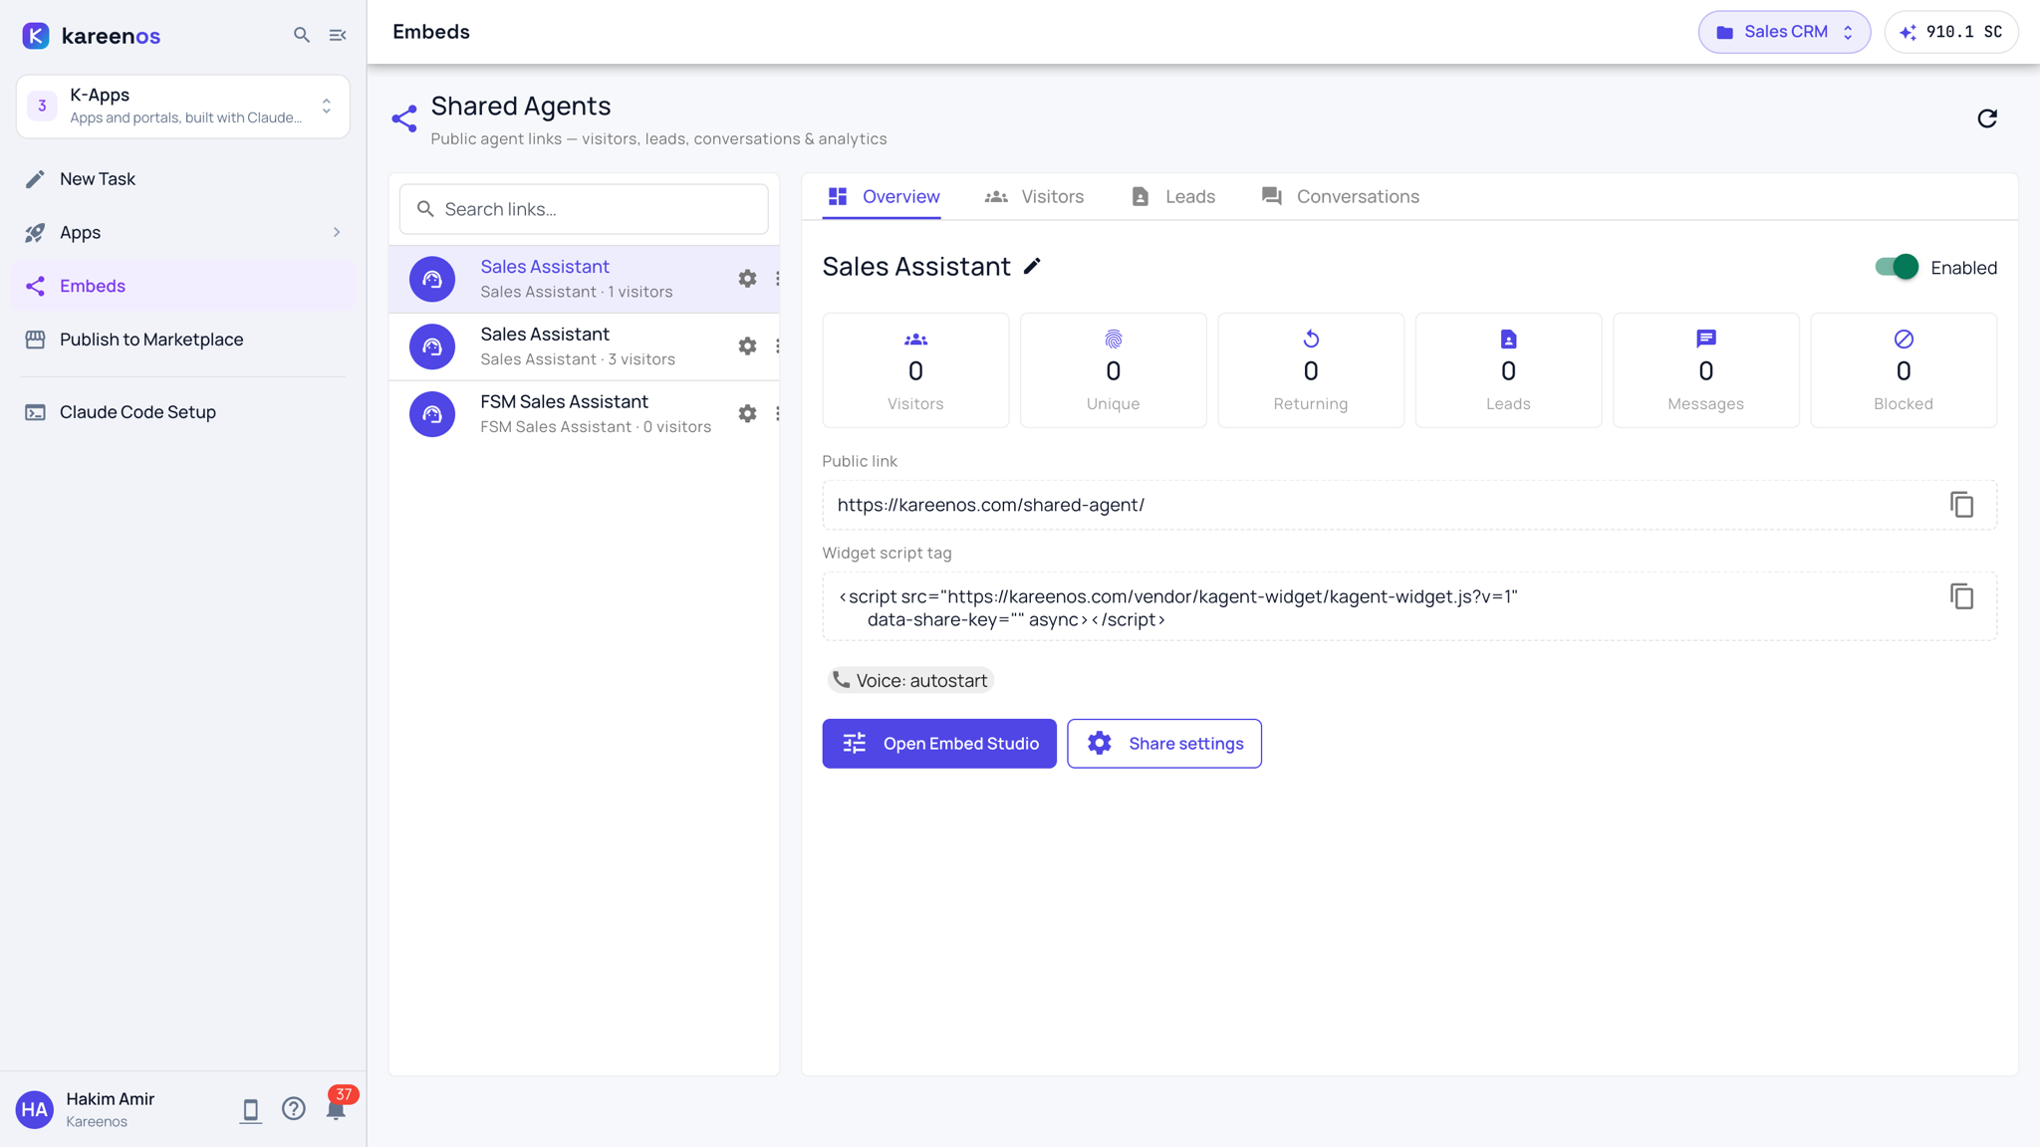Screen dimensions: 2040x1147
Task: Switch to the Conversations tab
Action: coord(1340,196)
